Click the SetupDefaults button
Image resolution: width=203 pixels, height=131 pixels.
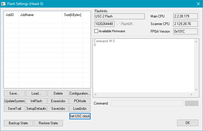click(36, 109)
